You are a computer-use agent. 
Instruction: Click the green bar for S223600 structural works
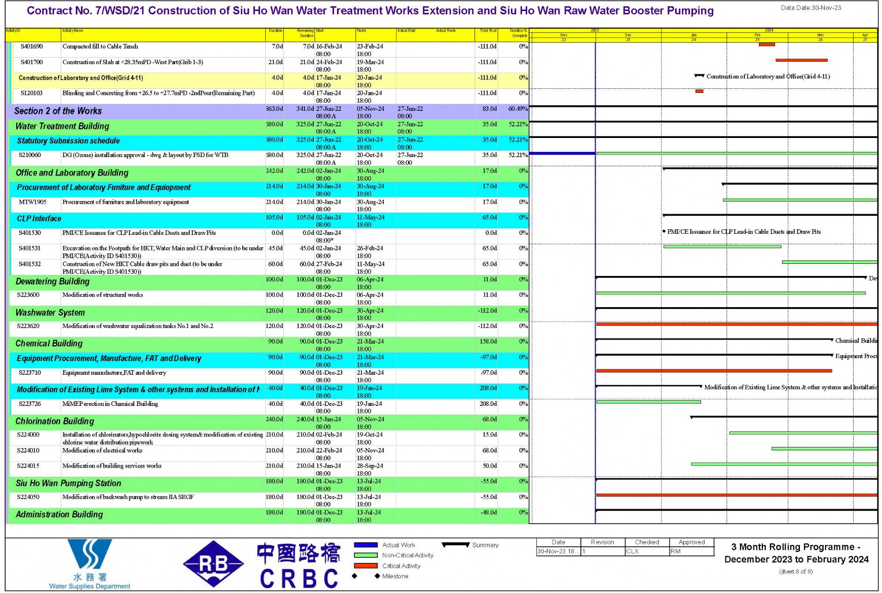(731, 293)
